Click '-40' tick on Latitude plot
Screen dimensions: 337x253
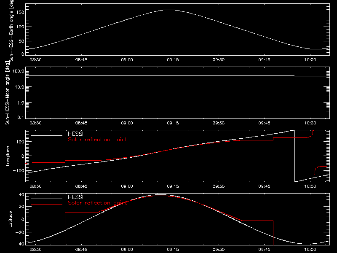point(20,244)
